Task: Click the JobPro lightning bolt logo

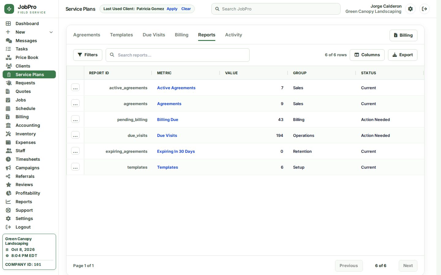Action: pyautogui.click(x=9, y=9)
